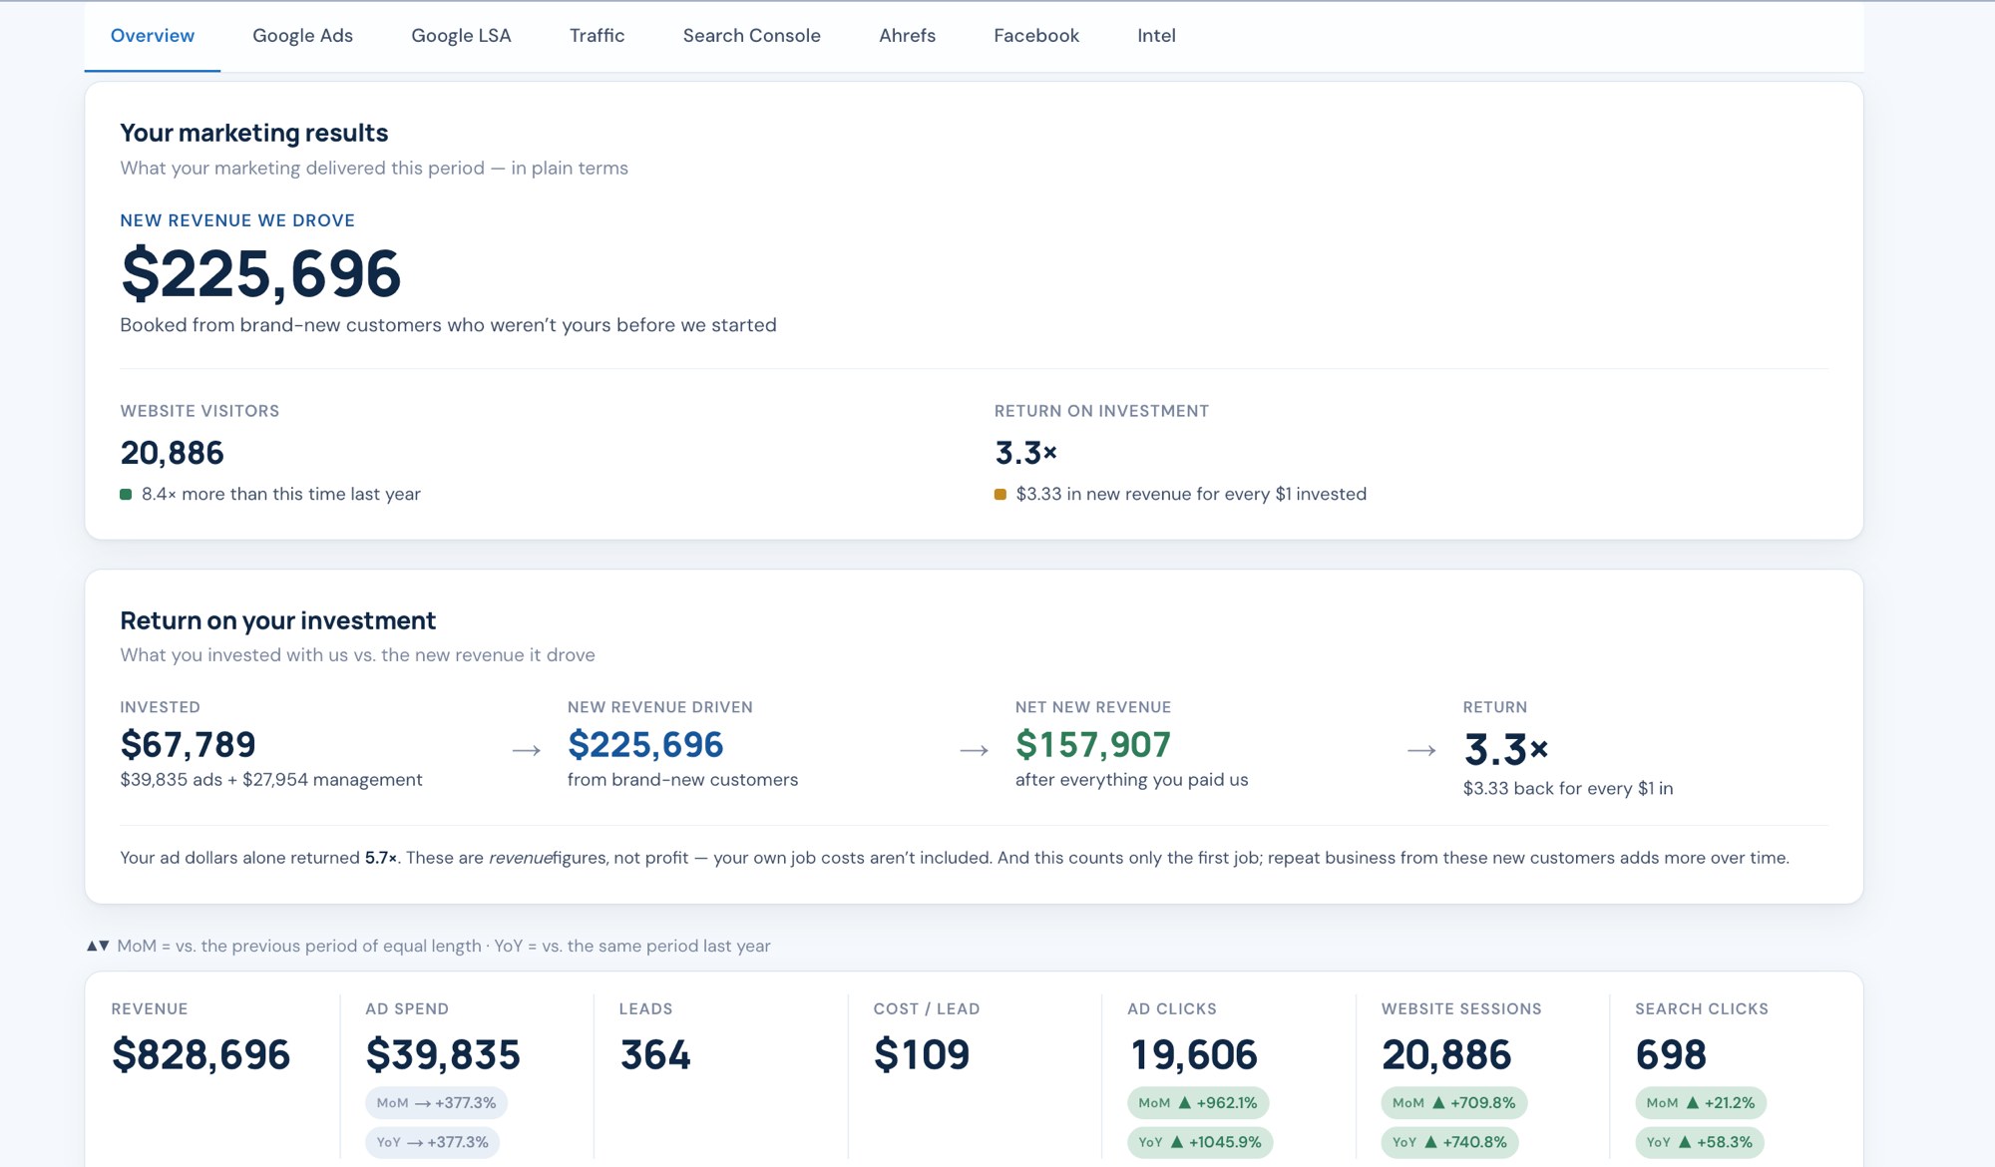This screenshot has width=1995, height=1167.
Task: Click the arrow between New Revenue Driven and Net New Revenue
Action: [975, 750]
